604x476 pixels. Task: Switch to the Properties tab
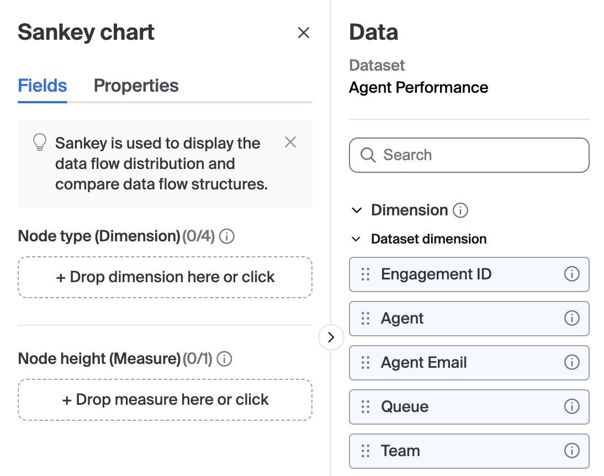(136, 86)
